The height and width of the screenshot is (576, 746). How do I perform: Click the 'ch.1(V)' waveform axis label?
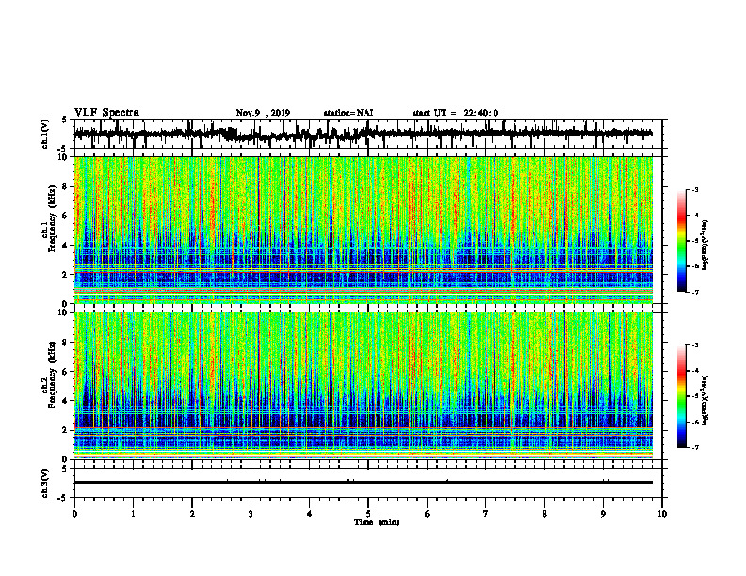[x=46, y=134]
